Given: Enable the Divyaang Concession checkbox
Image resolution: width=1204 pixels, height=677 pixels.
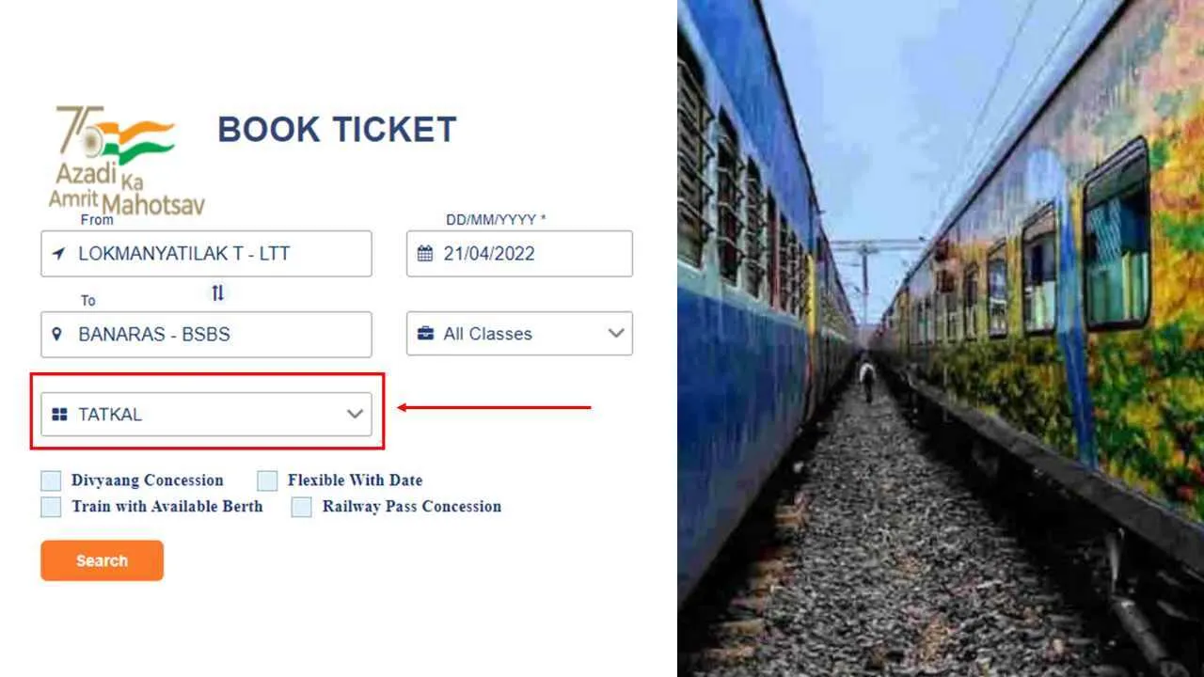Looking at the screenshot, I should click(x=51, y=480).
